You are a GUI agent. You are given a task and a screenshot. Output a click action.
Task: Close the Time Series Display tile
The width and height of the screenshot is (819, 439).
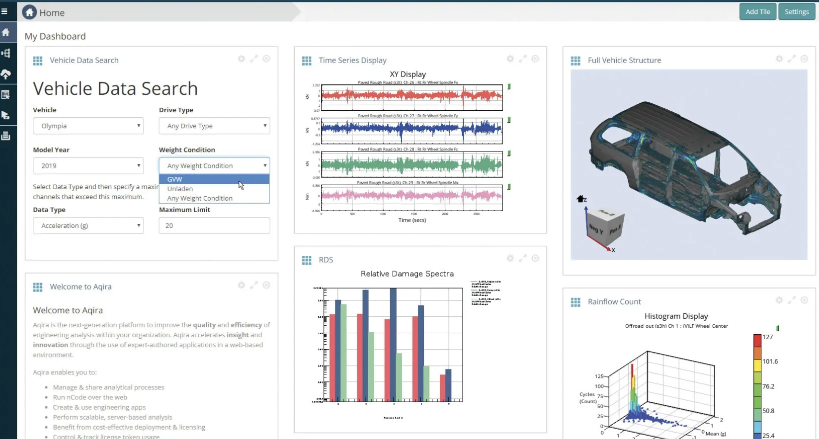point(535,59)
